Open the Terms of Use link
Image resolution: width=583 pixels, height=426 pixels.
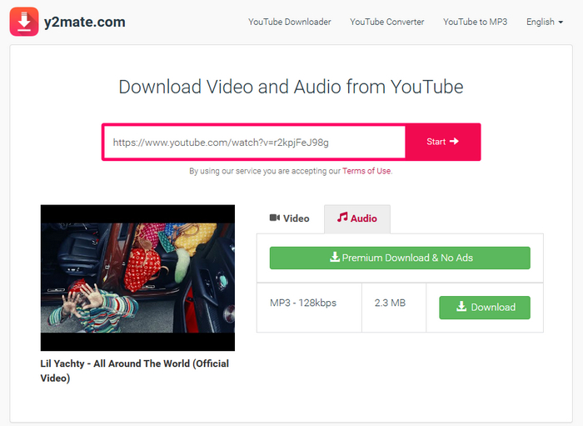click(x=366, y=171)
